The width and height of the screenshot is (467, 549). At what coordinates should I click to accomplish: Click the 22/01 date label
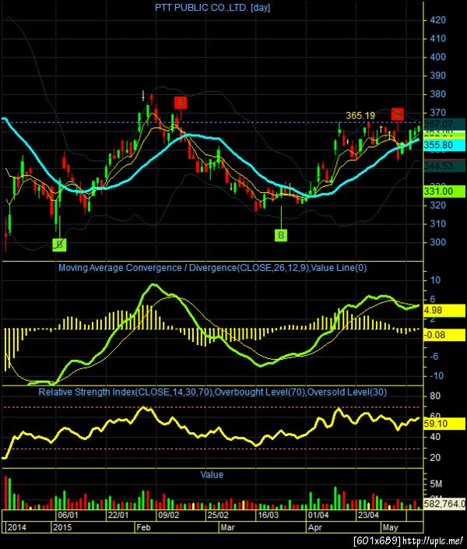(x=118, y=515)
